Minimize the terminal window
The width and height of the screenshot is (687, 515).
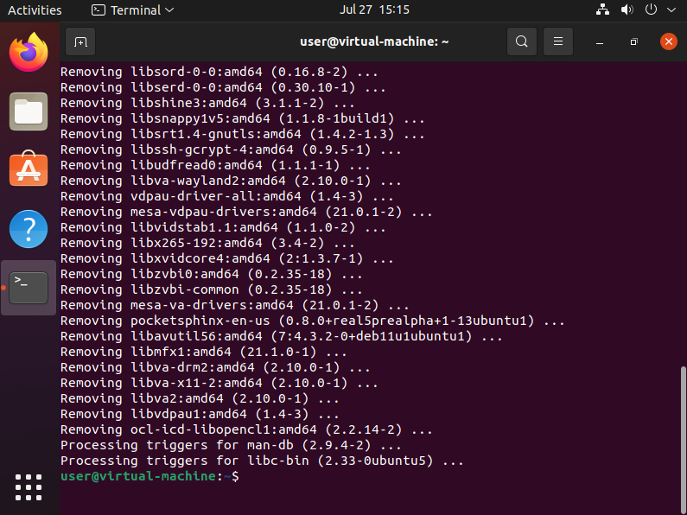coord(598,41)
